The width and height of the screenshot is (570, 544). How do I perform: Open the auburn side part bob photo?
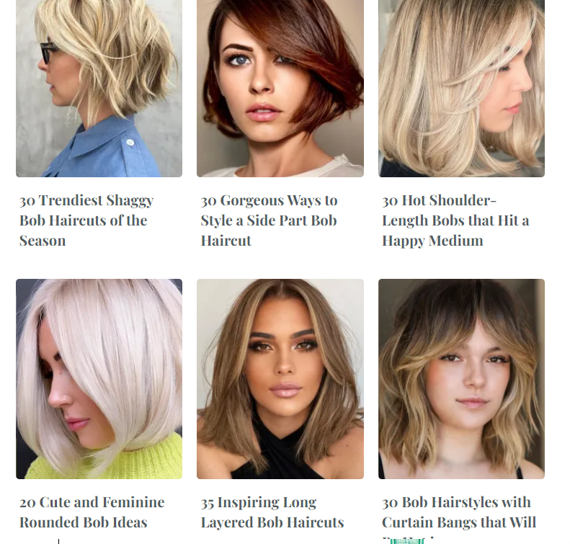tap(280, 89)
